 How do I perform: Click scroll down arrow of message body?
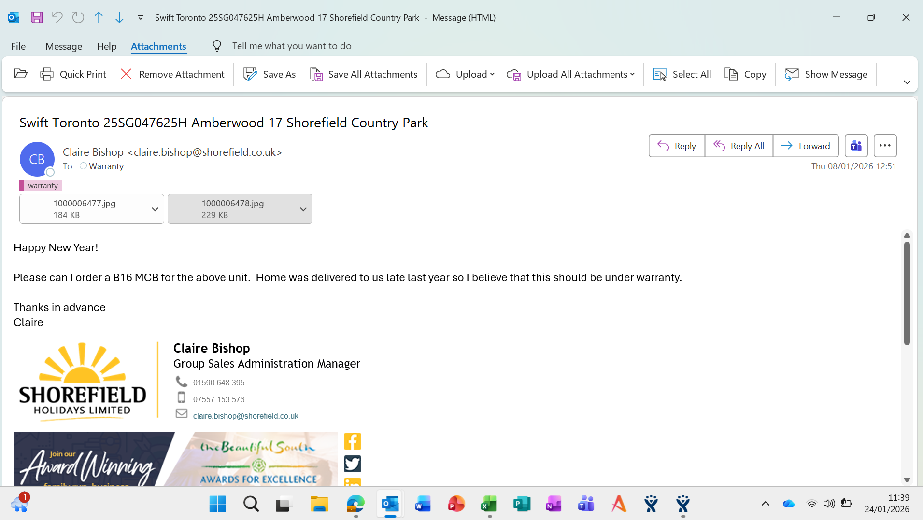click(907, 480)
